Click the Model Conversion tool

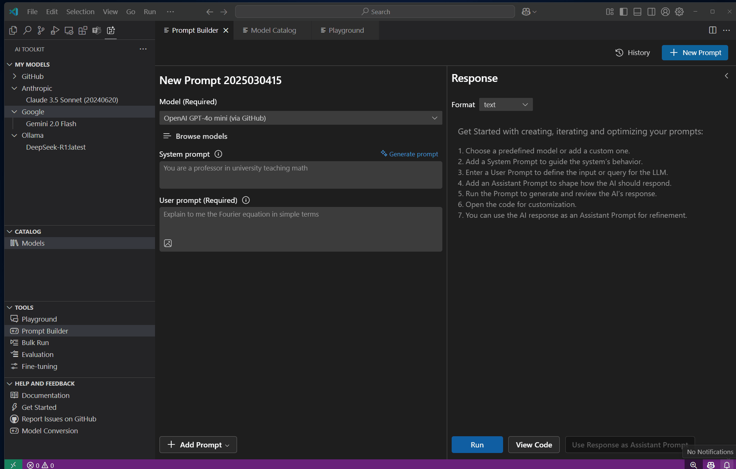pyautogui.click(x=49, y=430)
